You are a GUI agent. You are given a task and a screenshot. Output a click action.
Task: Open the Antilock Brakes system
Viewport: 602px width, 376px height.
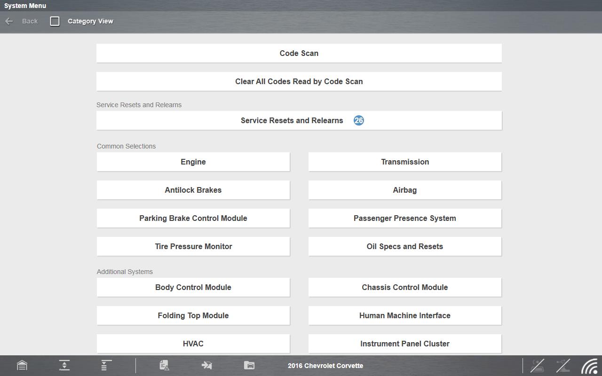click(x=193, y=190)
